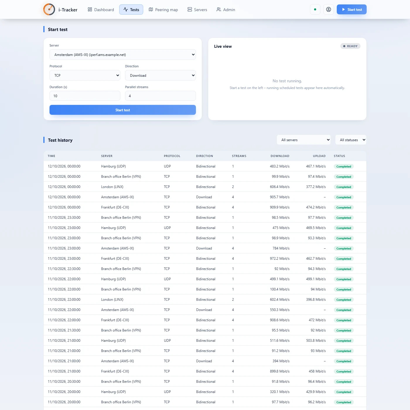
Task: Click the STATUS column header
Action: point(339,156)
